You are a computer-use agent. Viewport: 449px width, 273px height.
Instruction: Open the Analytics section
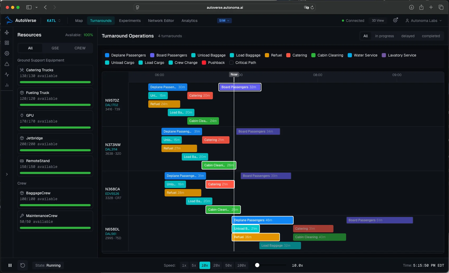pyautogui.click(x=189, y=21)
